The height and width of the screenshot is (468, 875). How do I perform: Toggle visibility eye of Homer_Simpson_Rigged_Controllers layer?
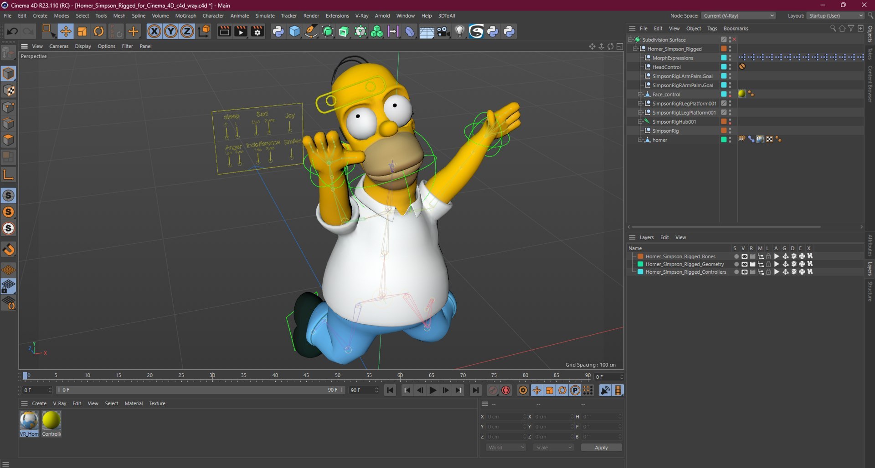pos(744,272)
